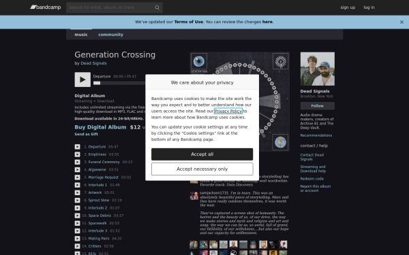Viewport: 409px width, 255px height.
Task: Open Dead Signals band photo
Action: [x=318, y=69]
